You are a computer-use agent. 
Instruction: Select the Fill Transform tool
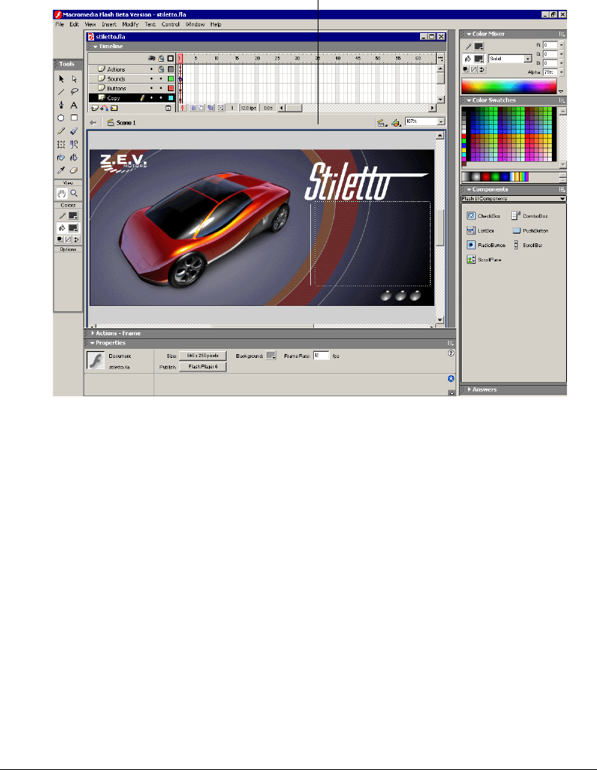click(x=74, y=145)
